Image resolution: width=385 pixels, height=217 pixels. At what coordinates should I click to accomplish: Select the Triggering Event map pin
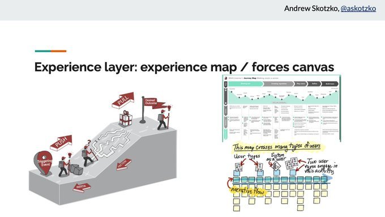pyautogui.click(x=44, y=163)
